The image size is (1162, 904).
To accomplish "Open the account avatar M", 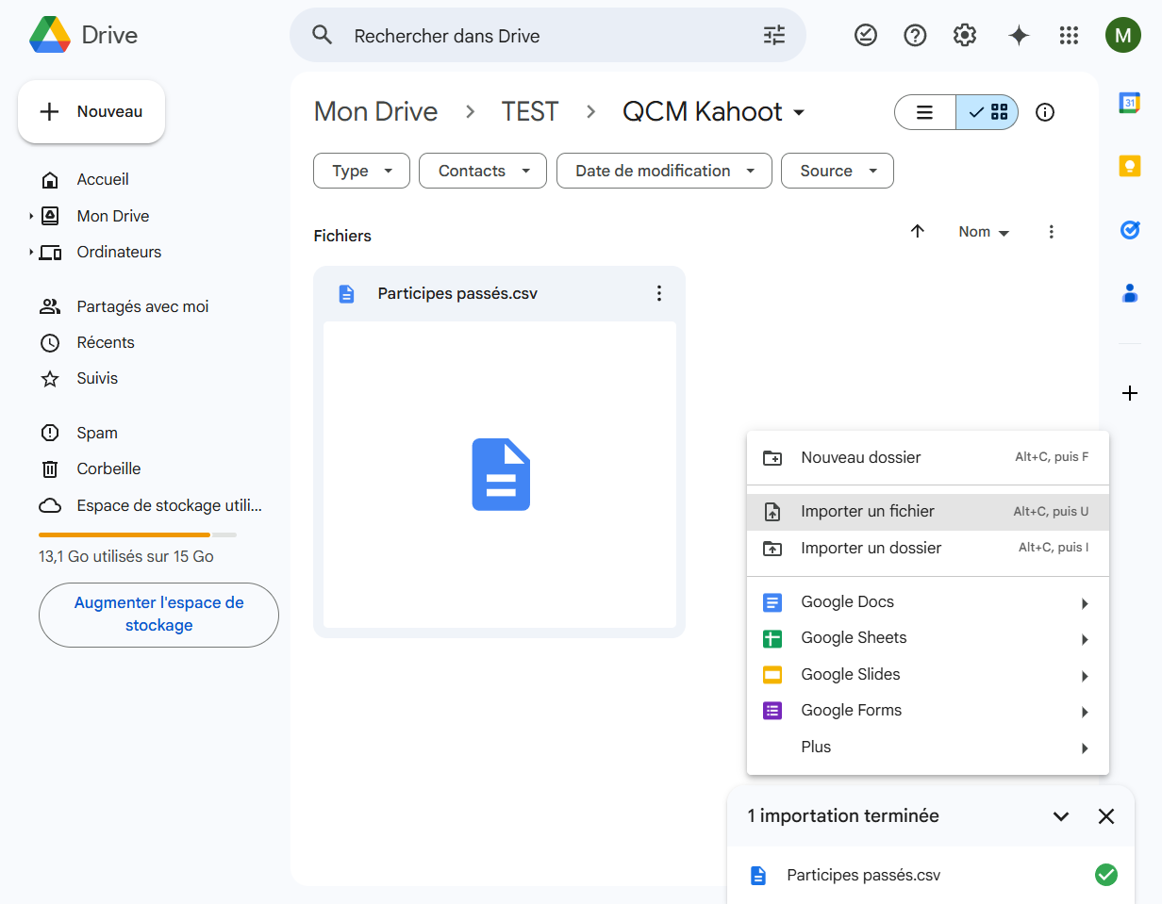I will coord(1122,36).
